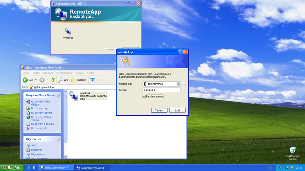Open the Geri history dropdown arrow

pyautogui.click(x=36, y=80)
